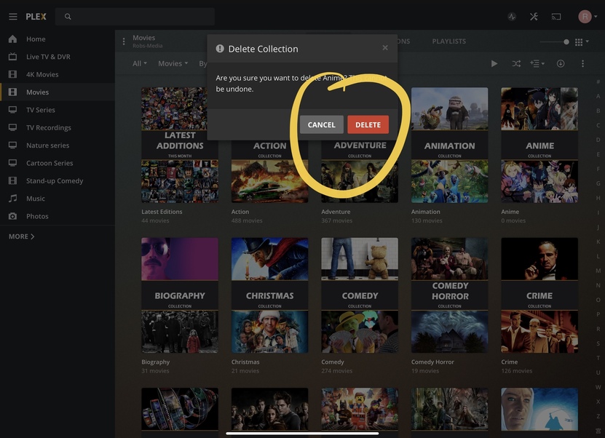Click the Animation title text
The image size is (605, 438).
click(x=426, y=212)
